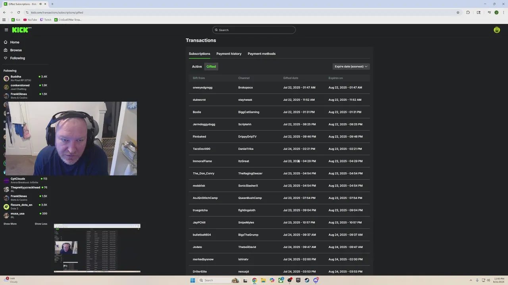Click channel name TheRagingGeezer
Viewport: 508px width, 285px height.
tap(250, 173)
